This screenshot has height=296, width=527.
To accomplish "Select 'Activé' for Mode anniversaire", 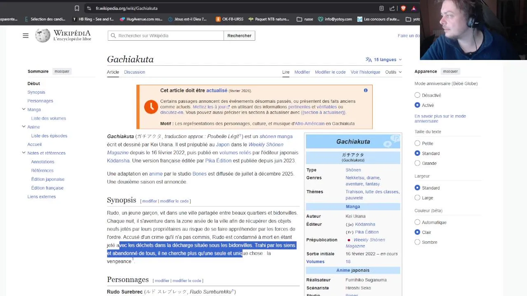I will (x=417, y=105).
